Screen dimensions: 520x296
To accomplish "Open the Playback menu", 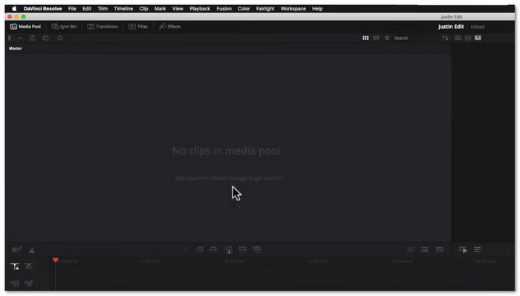I will point(200,9).
